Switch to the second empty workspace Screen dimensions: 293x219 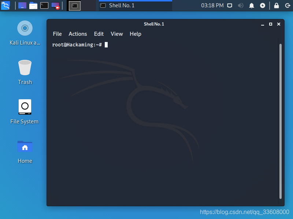coord(89,5)
